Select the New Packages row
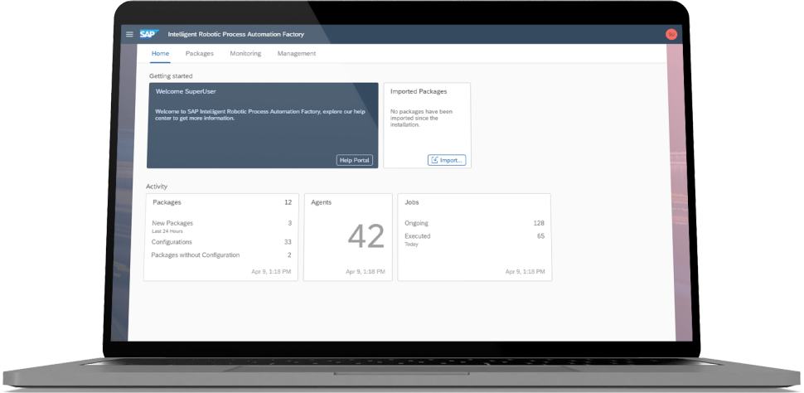This screenshot has width=804, height=393. point(221,226)
